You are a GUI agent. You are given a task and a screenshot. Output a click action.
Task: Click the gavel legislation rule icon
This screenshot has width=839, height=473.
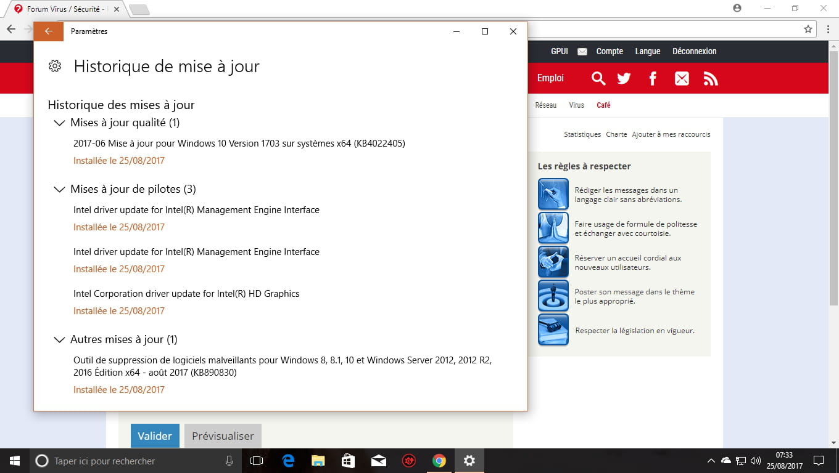coord(553,329)
